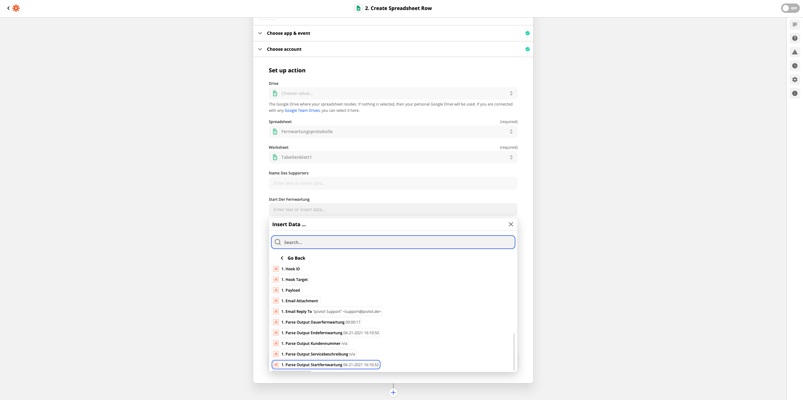Click the Google Team Drives link
The image size is (803, 400).
point(302,111)
